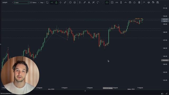Click the undo arrow icon
Viewport: 169px width, 95px height.
98,2
